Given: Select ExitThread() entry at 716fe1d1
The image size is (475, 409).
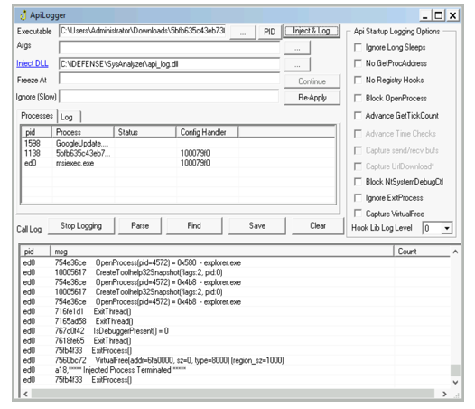Looking at the screenshot, I should coord(236,311).
